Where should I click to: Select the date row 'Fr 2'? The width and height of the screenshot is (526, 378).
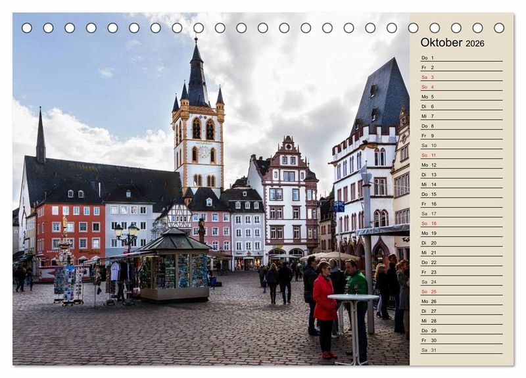click(462, 68)
